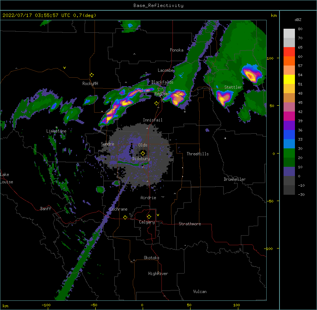Click the red 60-65 dBZ legend swatch
This screenshot has width=317, height=310.
tap(289, 52)
